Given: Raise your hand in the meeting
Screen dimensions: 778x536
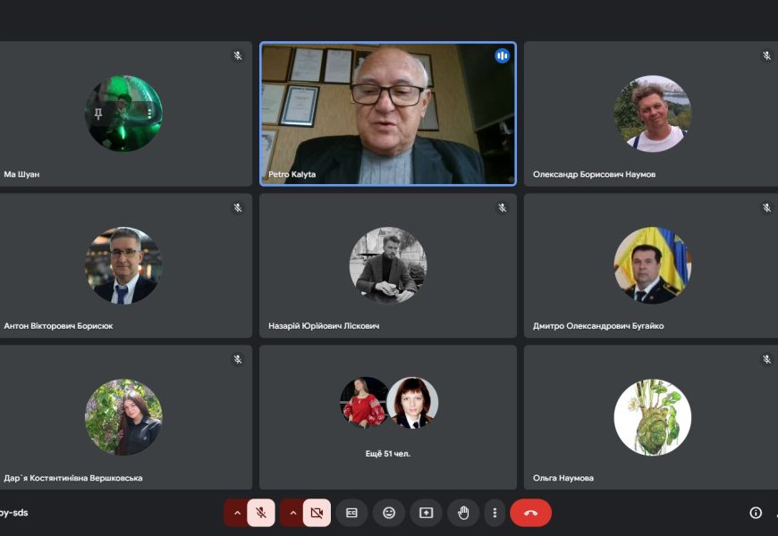Looking at the screenshot, I should pyautogui.click(x=463, y=513).
